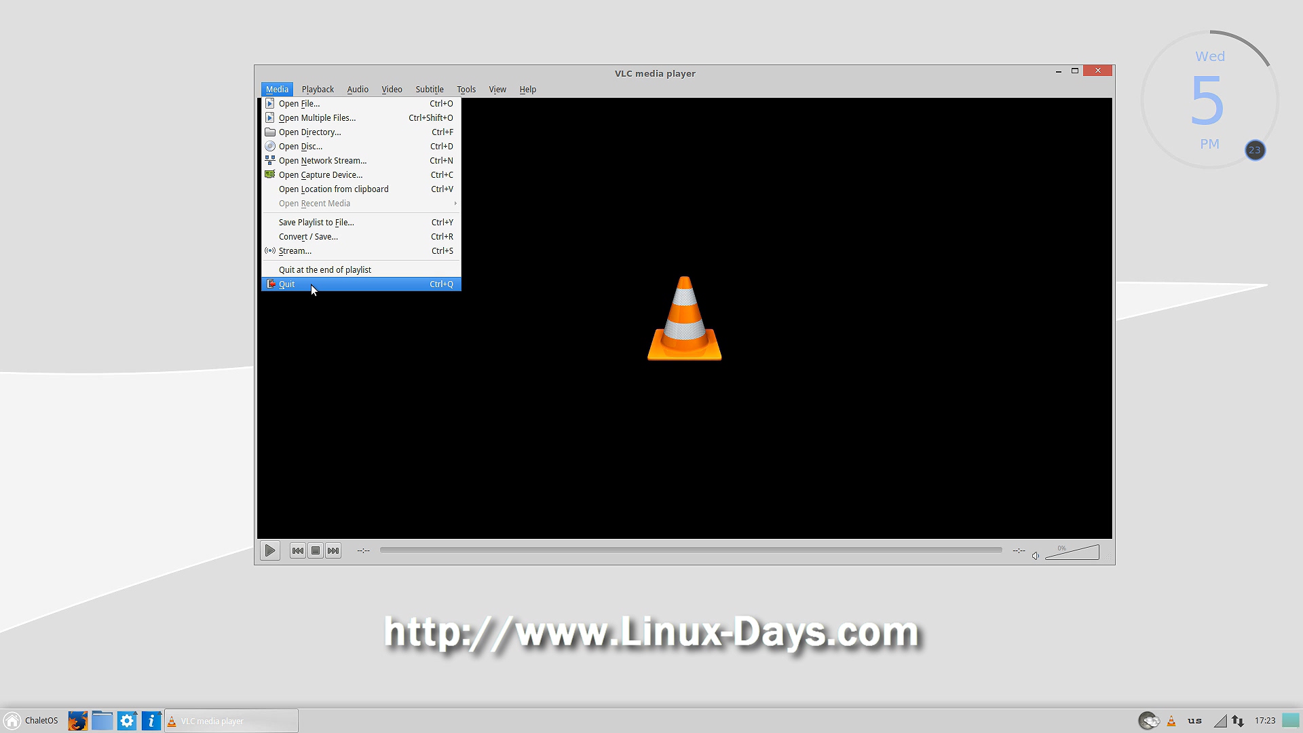Select Open Multiple Files…
The width and height of the screenshot is (1303, 733).
click(x=361, y=118)
